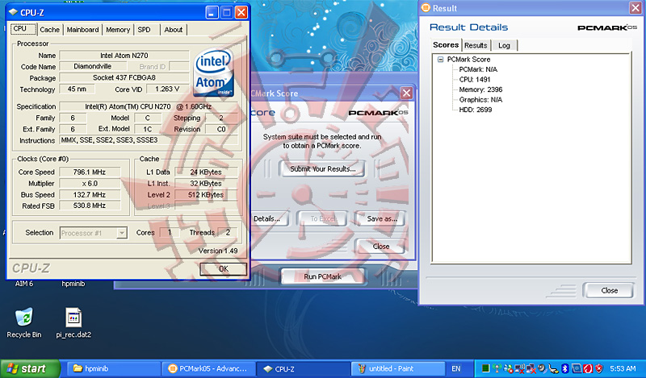Click Close in the PCMark Score dialog
The width and height of the screenshot is (646, 378).
point(380,247)
